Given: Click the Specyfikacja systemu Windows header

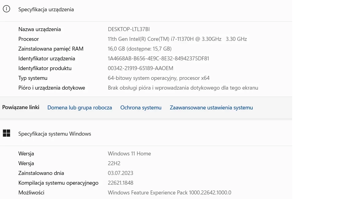Looking at the screenshot, I should click(x=55, y=134).
